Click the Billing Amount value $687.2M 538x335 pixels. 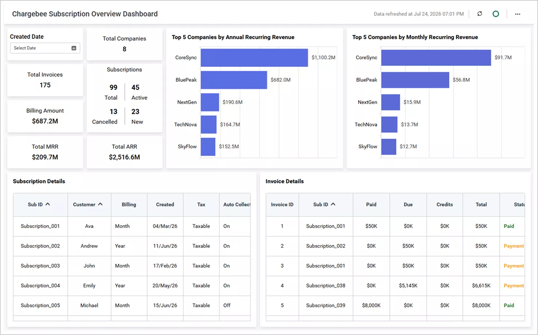pos(45,121)
